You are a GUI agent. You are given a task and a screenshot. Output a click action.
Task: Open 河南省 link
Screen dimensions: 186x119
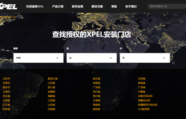(x=51, y=109)
